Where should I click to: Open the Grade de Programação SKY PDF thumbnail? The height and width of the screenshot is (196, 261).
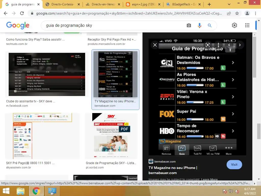[x=111, y=136]
